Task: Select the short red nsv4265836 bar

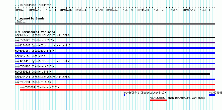Action: [x=158, y=100]
